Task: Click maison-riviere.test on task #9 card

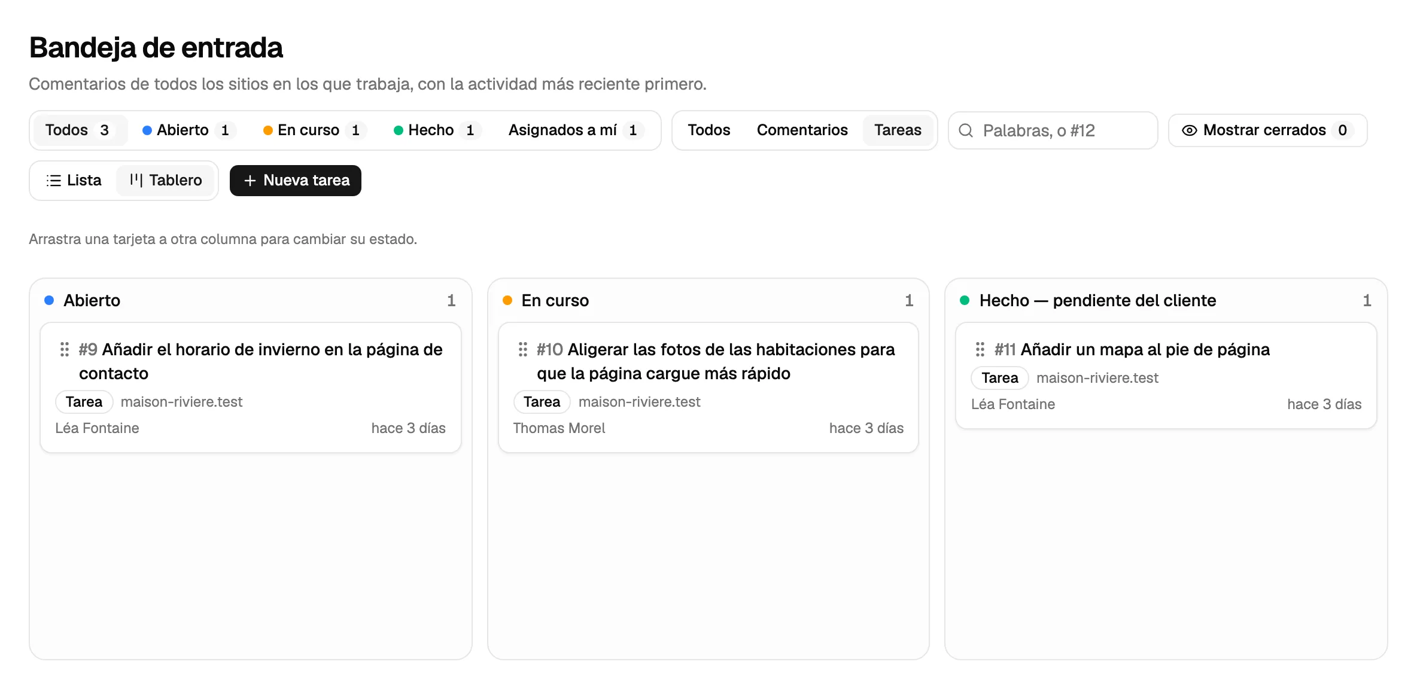Action: click(x=181, y=402)
